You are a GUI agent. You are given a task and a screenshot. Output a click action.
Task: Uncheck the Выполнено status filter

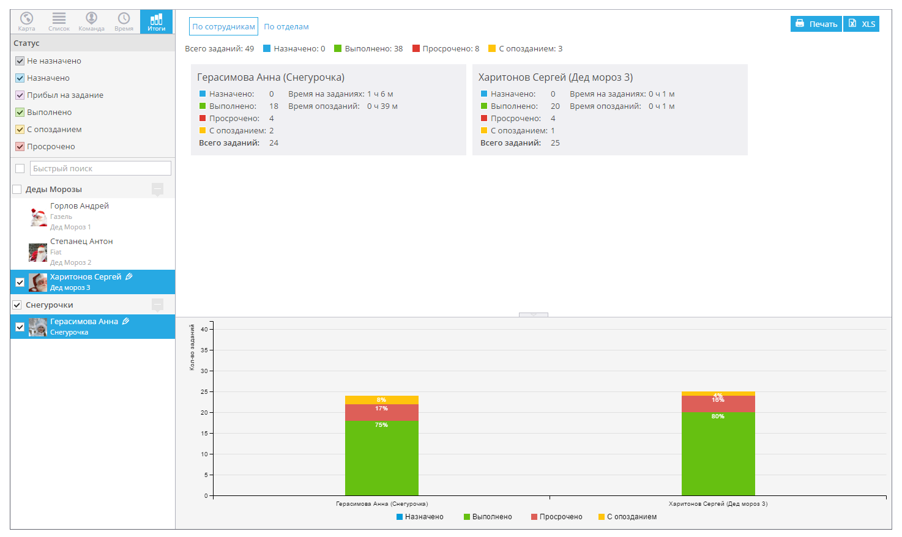tap(20, 112)
